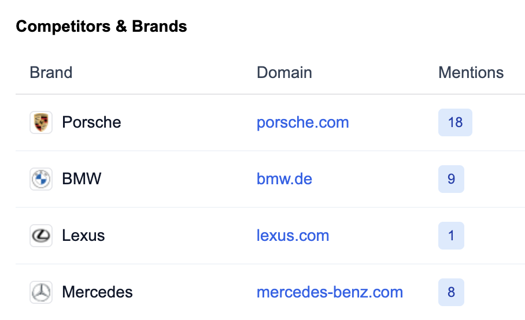
Task: Click the Porsche crest logo icon
Action: tap(41, 122)
